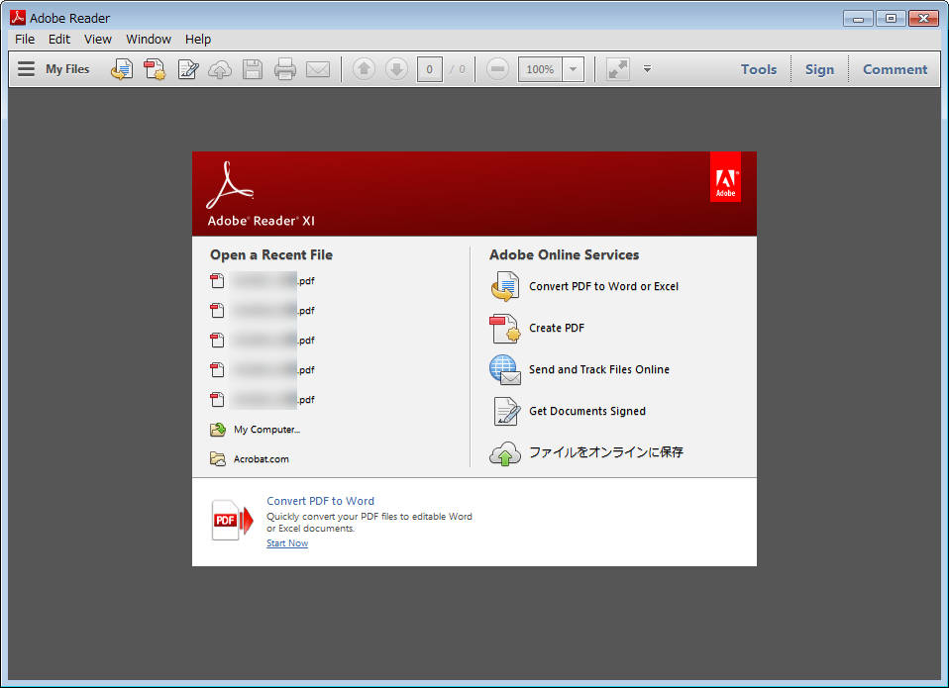Minimize the Adobe Reader window
The image size is (949, 688).
tap(858, 18)
